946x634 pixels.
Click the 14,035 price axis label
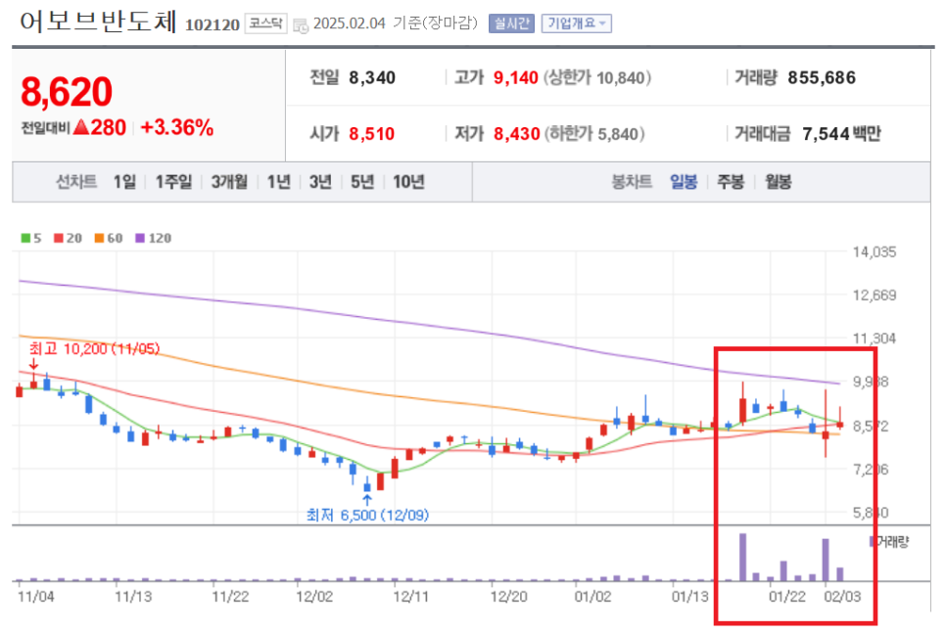875,251
